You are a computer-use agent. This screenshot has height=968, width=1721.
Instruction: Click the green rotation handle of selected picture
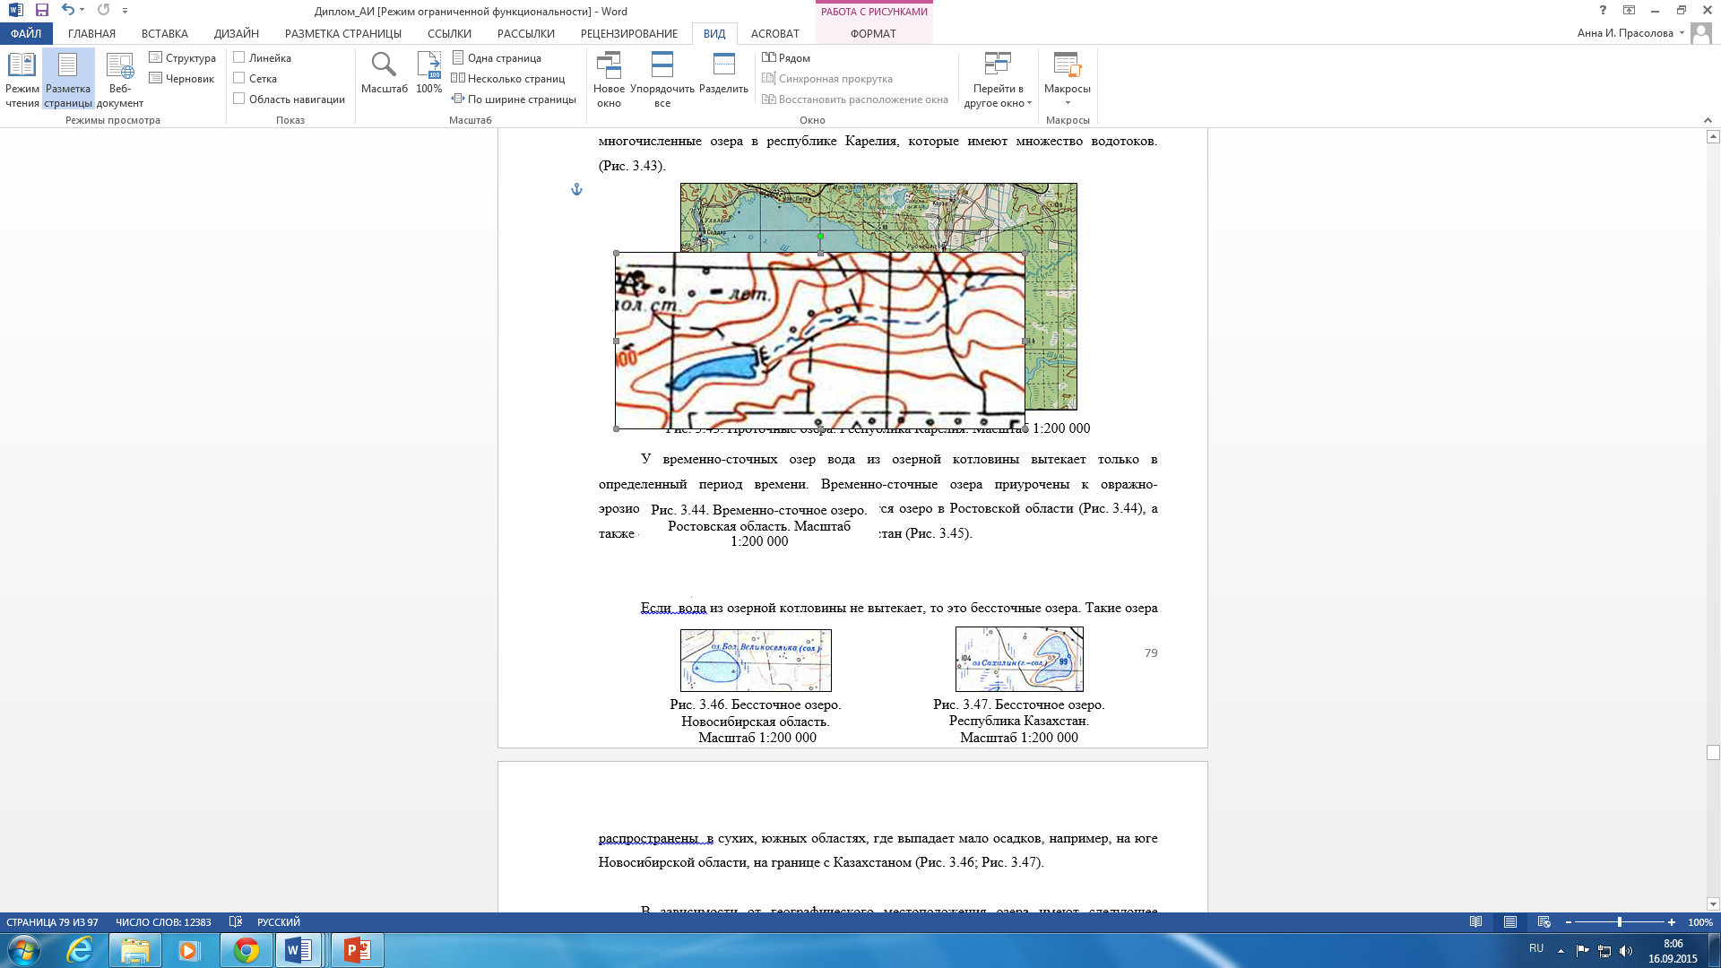(820, 237)
